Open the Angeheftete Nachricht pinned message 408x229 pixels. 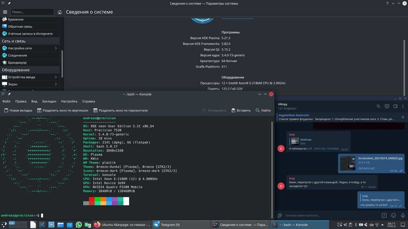coord(337,117)
